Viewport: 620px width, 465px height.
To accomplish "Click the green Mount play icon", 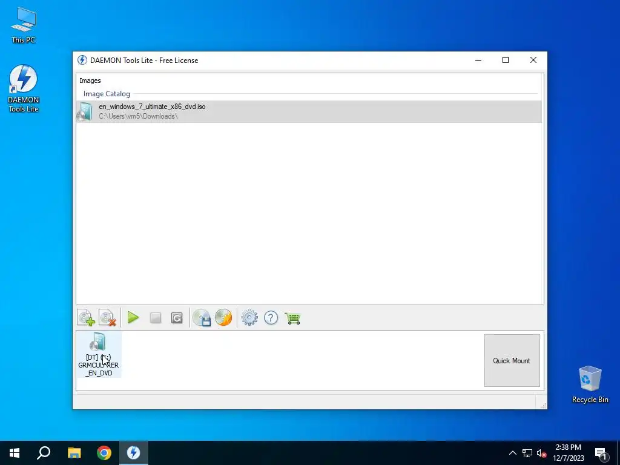I will pyautogui.click(x=133, y=317).
